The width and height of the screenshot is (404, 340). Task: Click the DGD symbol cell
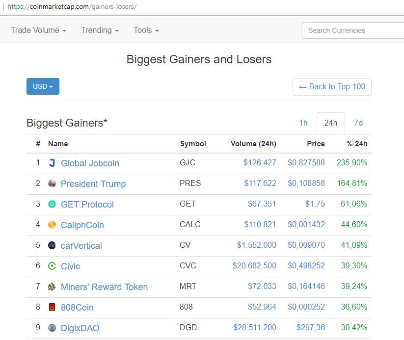coord(189,327)
